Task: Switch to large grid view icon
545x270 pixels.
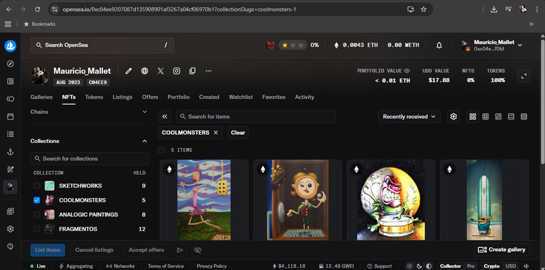Action: click(473, 117)
